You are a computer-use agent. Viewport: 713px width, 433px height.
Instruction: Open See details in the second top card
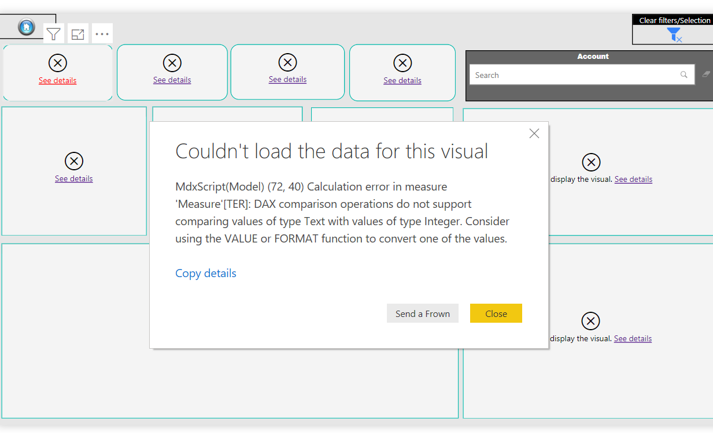pyautogui.click(x=172, y=80)
